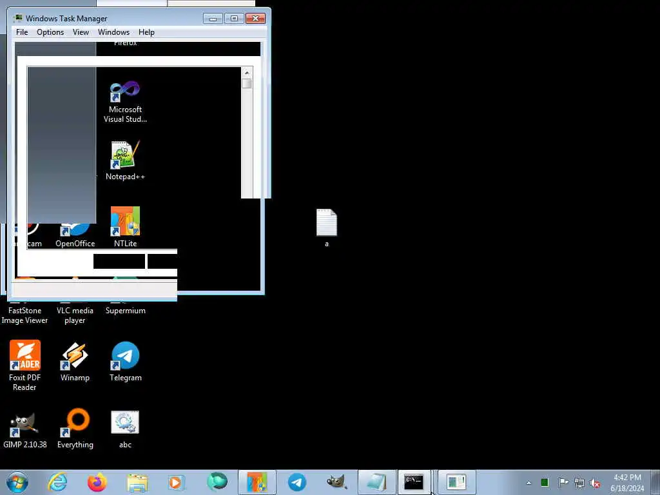This screenshot has height=495, width=660.
Task: Open GIMP from the taskbar
Action: click(336, 482)
